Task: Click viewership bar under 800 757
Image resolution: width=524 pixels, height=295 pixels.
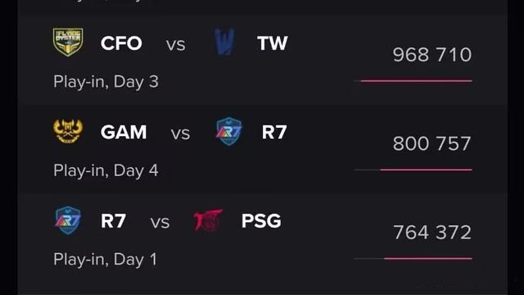Action: 413,170
